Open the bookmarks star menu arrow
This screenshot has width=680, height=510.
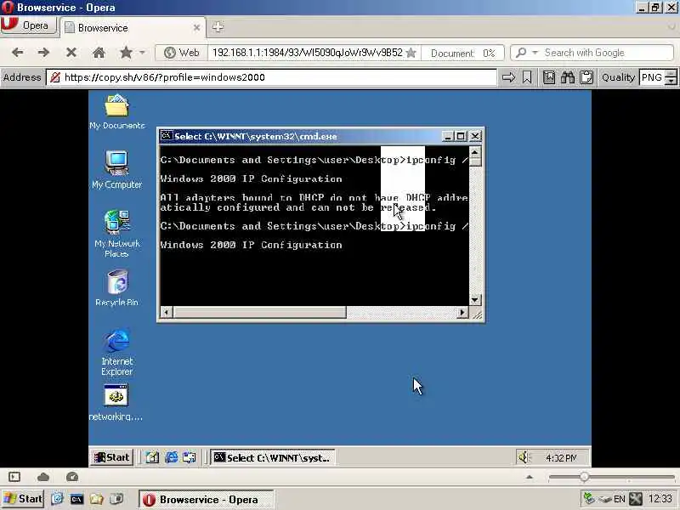pos(142,53)
